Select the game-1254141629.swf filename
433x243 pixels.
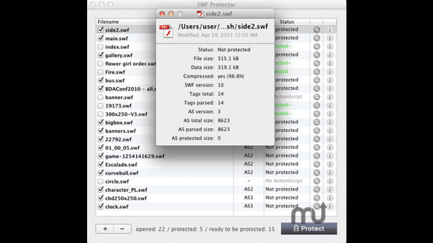135,156
